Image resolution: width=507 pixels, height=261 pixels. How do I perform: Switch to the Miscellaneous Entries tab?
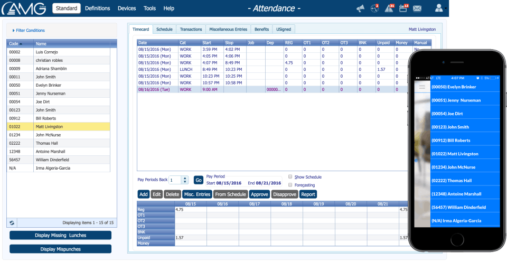click(x=229, y=30)
